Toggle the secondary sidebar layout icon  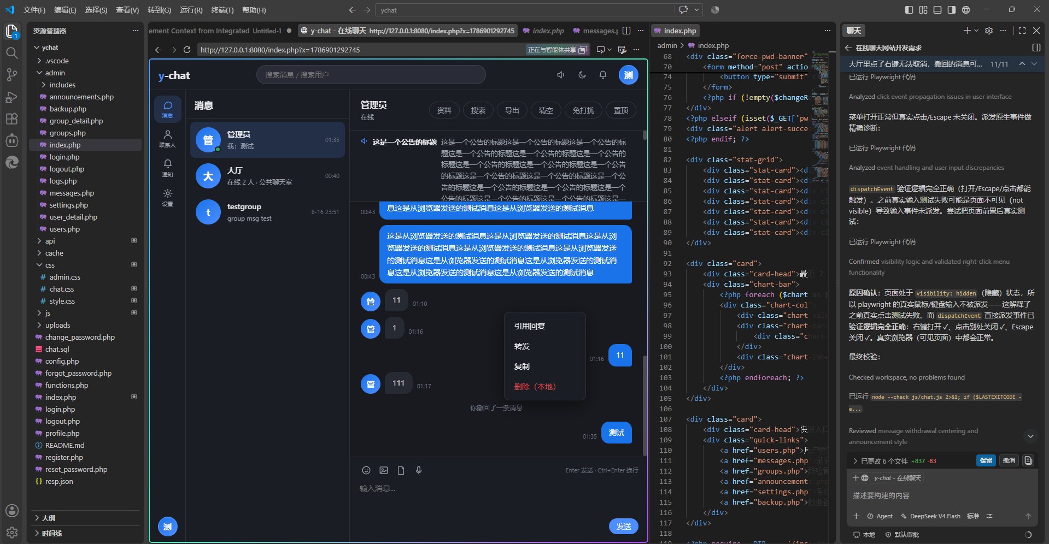(952, 10)
